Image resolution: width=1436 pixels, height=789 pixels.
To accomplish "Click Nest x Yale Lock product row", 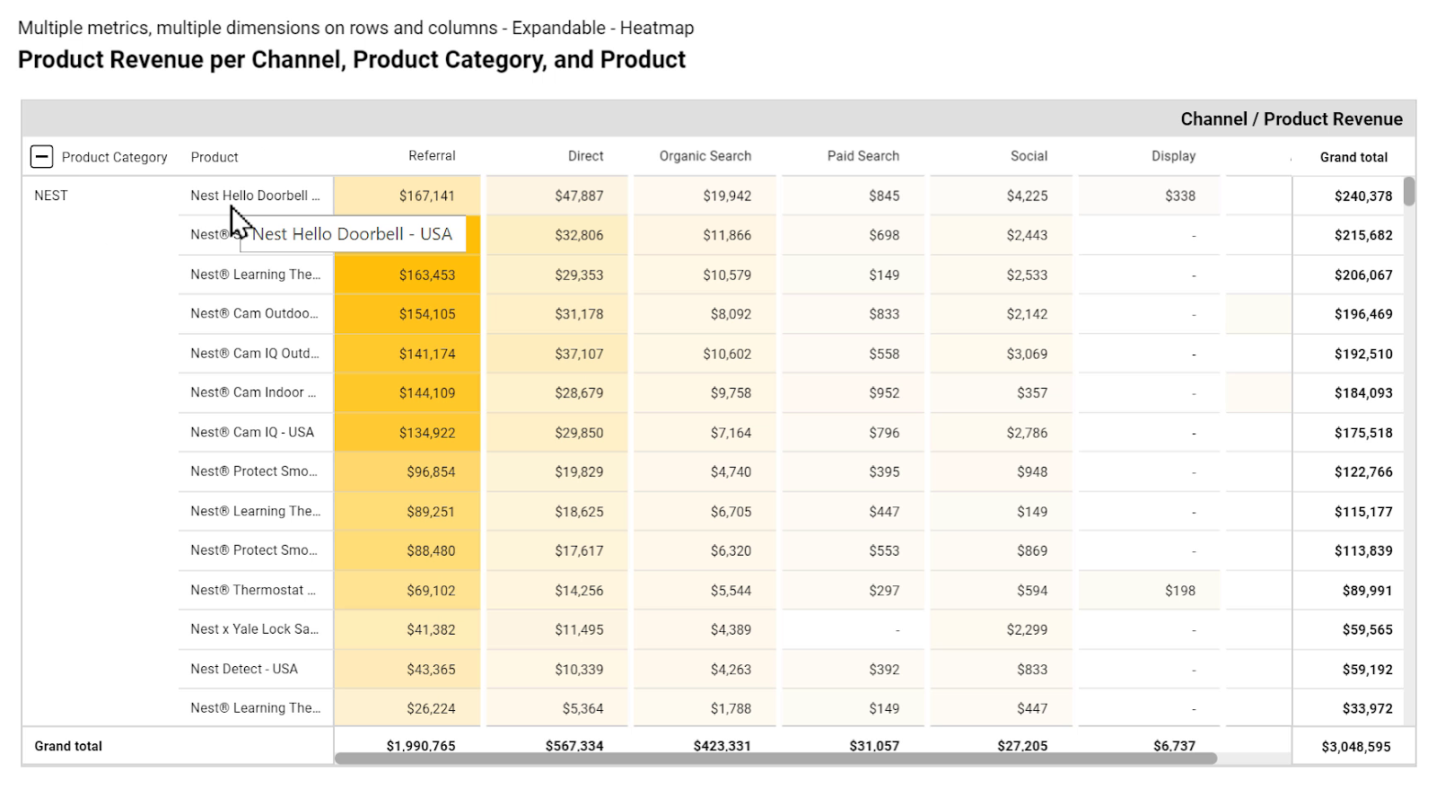I will pyautogui.click(x=255, y=629).
